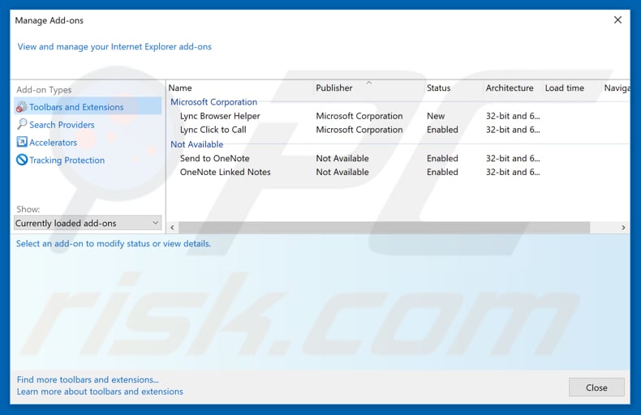Click Not Available publisher of Send to OneNote
The width and height of the screenshot is (641, 415).
click(342, 159)
